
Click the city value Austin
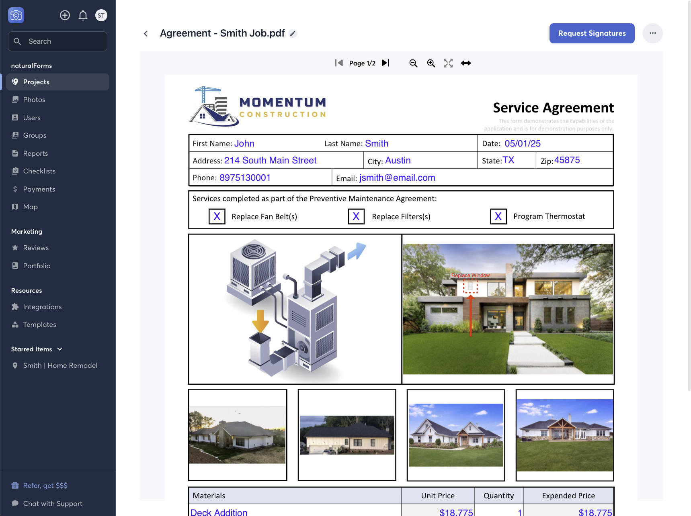pyautogui.click(x=398, y=160)
